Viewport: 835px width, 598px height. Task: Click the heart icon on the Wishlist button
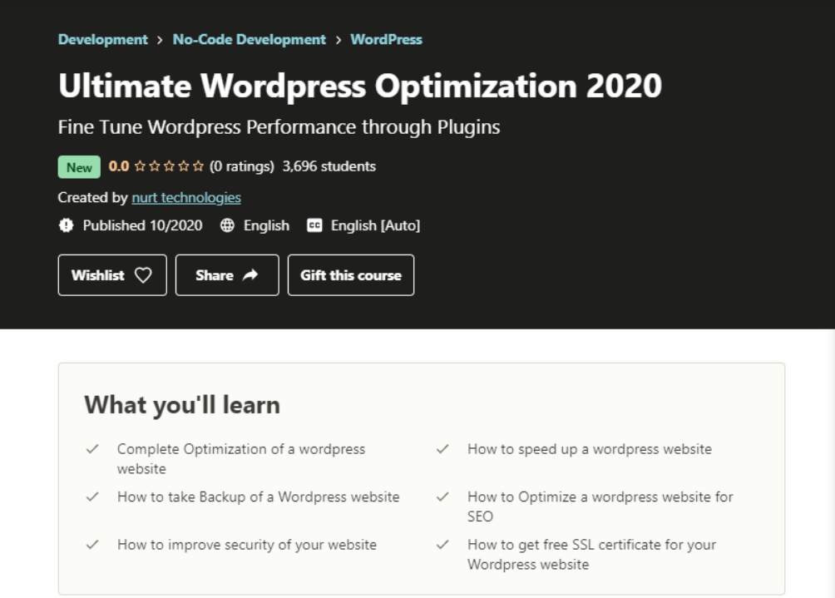pos(144,274)
